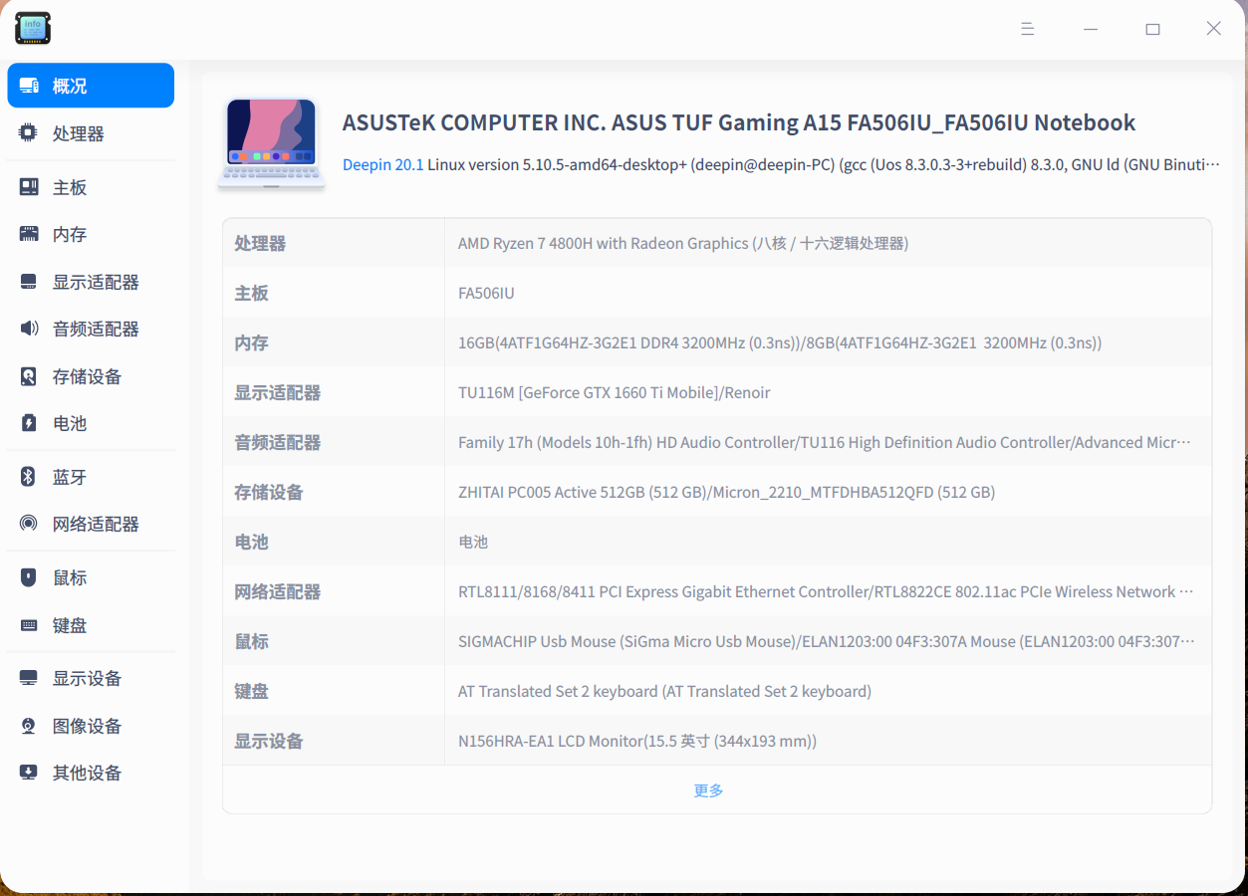Click the 蓝牙 Bluetooth icon in sidebar
Image resolution: width=1248 pixels, height=896 pixels.
tap(29, 477)
